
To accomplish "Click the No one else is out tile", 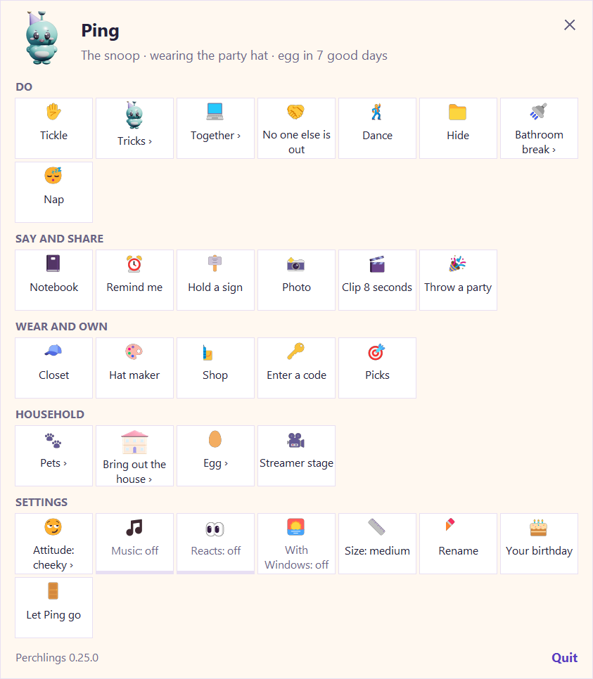I will [297, 128].
